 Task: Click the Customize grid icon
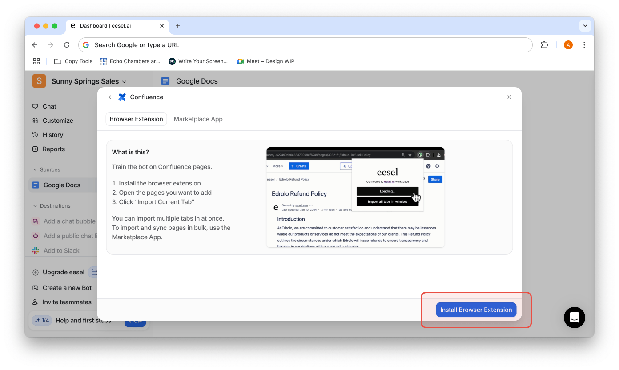pyautogui.click(x=36, y=121)
